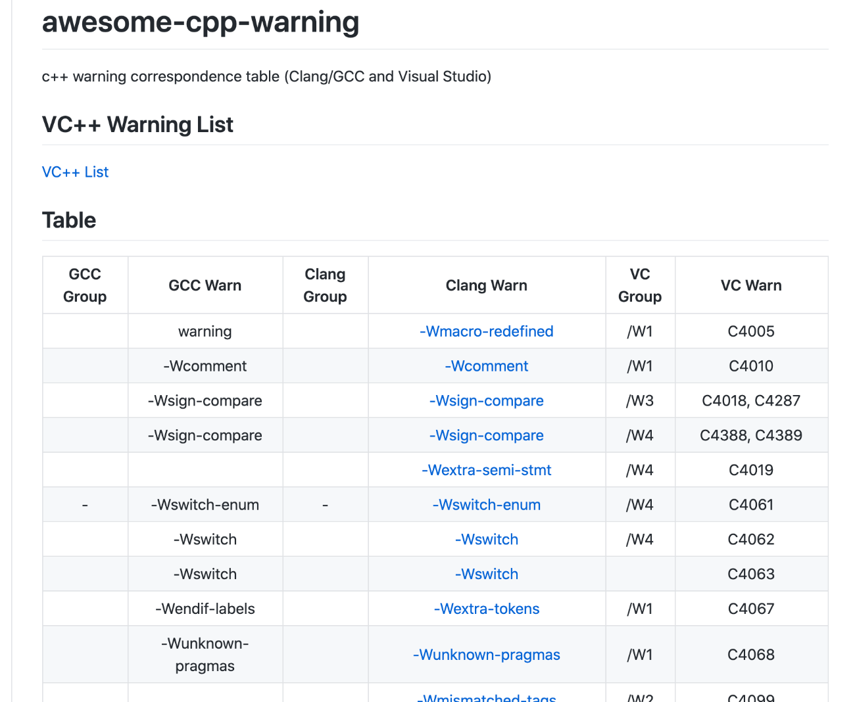
Task: Click the black GCC -Wswitch-enum cell
Action: coord(205,505)
